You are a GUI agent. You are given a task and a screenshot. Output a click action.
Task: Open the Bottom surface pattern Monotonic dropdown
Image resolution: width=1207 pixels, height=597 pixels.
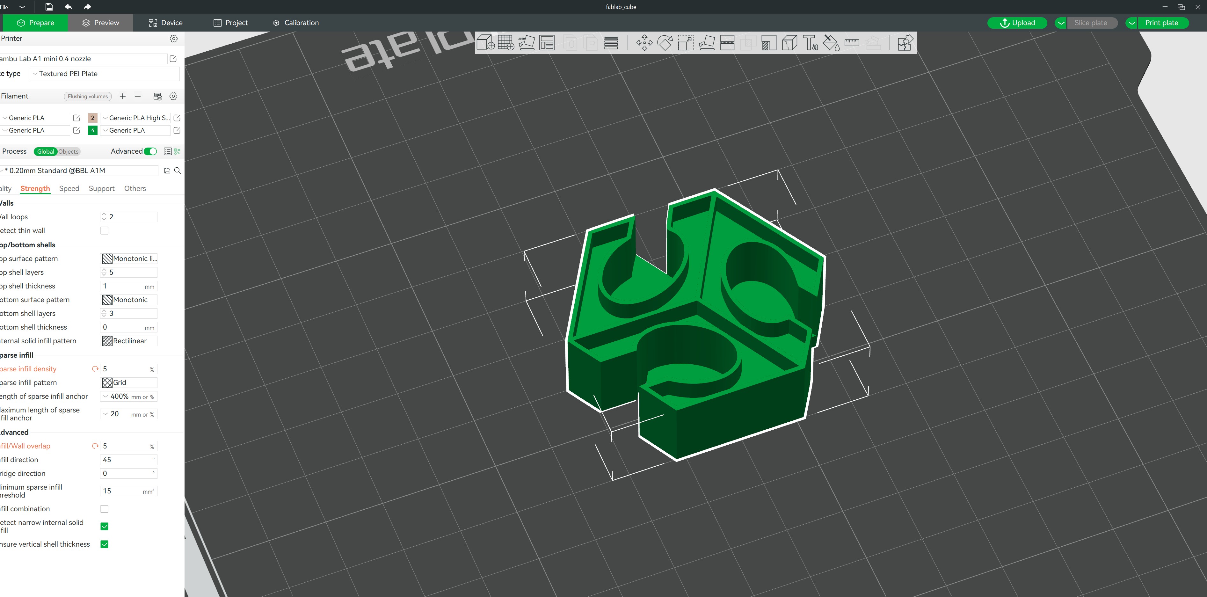(x=129, y=300)
